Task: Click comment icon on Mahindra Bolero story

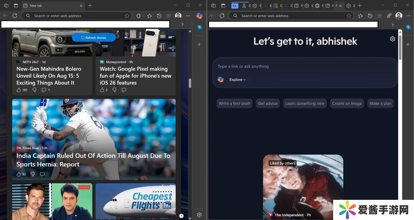Action: click(x=44, y=90)
